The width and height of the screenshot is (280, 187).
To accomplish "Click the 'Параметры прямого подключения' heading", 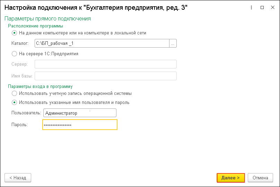I will (47, 19).
